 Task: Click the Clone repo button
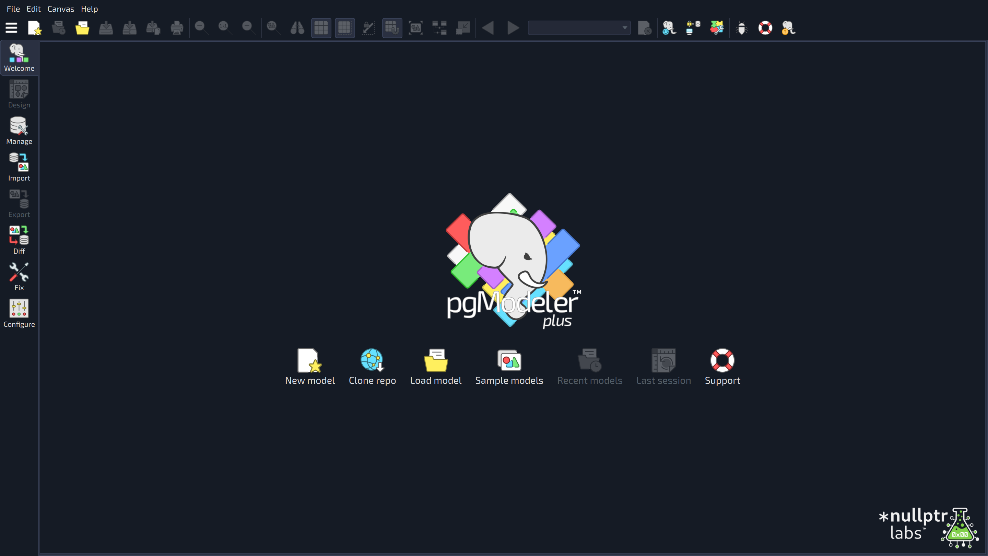tap(372, 367)
